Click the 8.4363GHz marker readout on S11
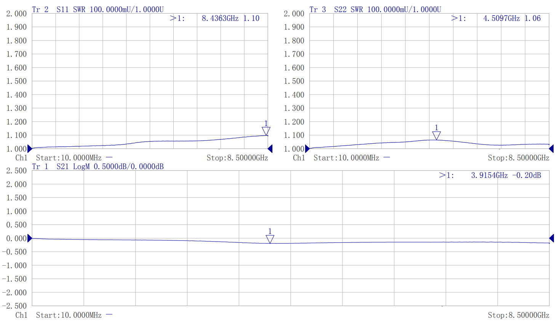This screenshot has height=322, width=557. point(220,18)
